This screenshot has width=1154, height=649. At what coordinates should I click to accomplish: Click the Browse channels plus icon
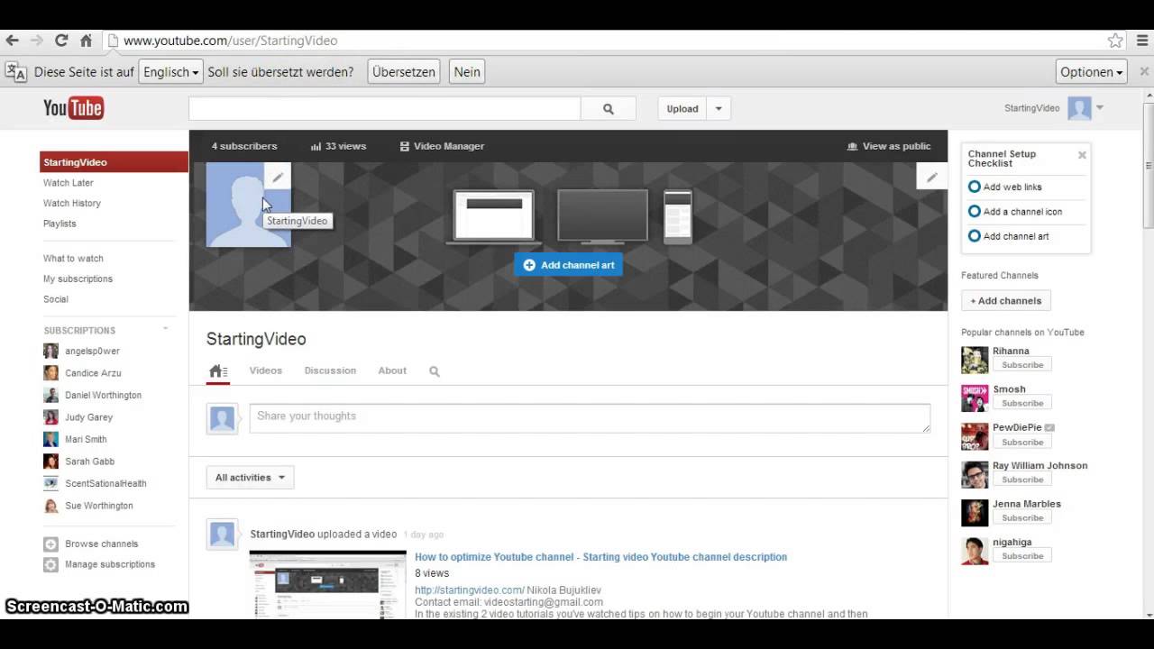click(52, 544)
